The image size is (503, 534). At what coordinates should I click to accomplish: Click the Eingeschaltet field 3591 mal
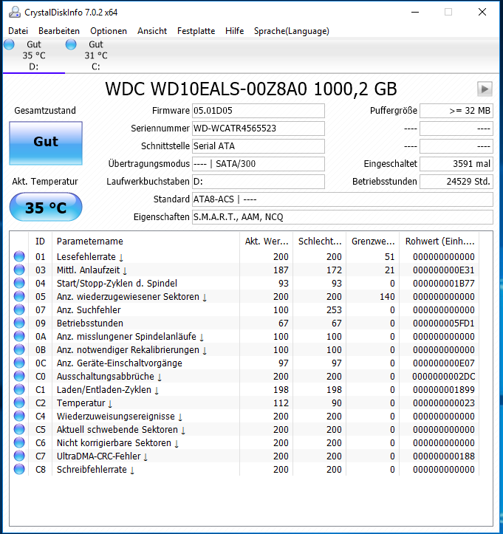tap(456, 164)
